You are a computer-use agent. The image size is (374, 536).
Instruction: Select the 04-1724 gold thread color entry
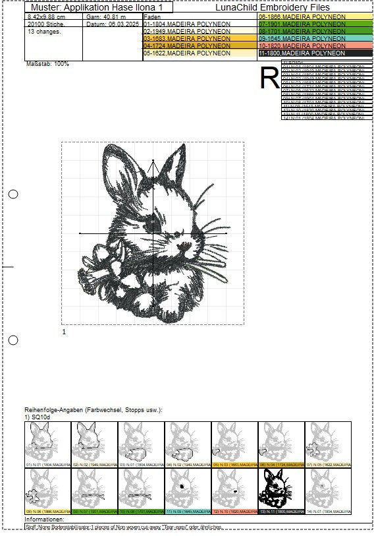click(x=200, y=45)
